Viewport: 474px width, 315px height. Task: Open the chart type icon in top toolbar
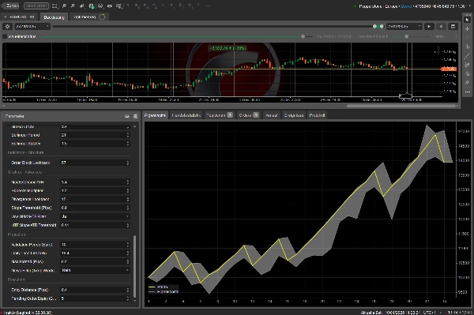(x=82, y=6)
